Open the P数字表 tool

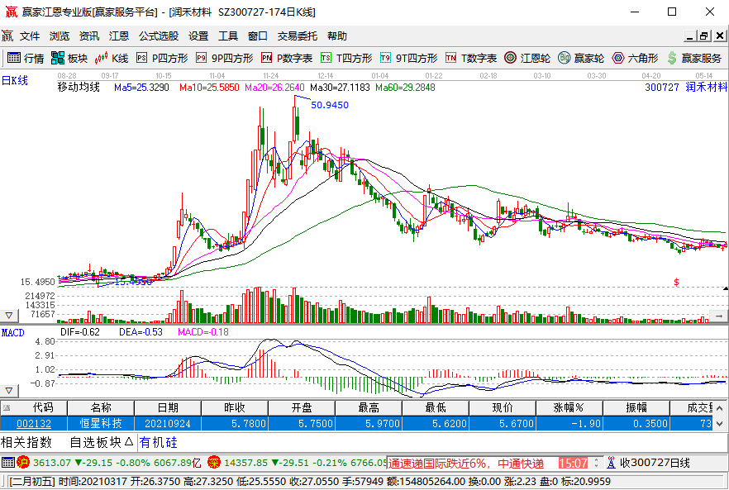pos(286,58)
